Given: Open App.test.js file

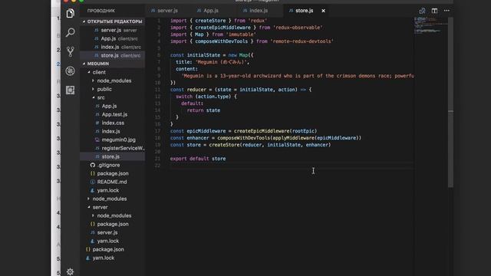Looking at the screenshot, I should click(113, 114).
